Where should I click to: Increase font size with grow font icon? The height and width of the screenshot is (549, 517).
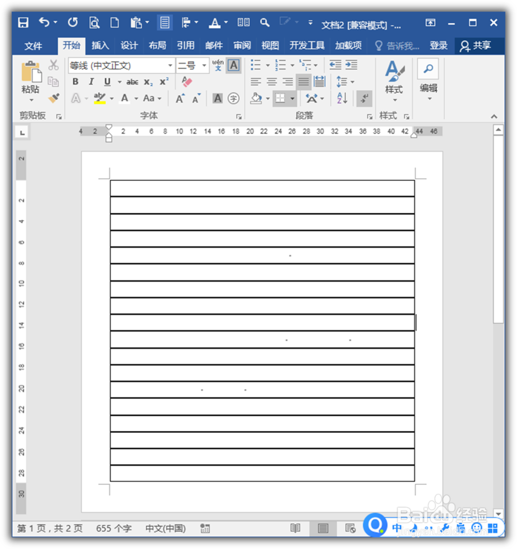point(180,99)
